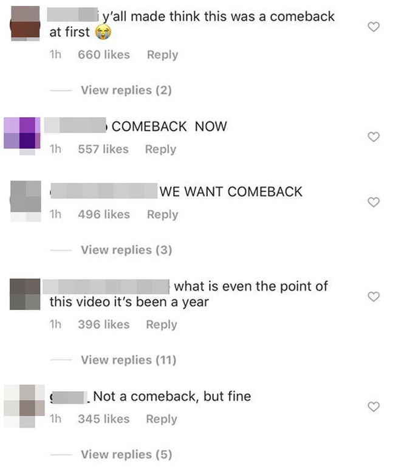Open the 496 likes list
Image resolution: width=401 pixels, height=472 pixels.
(x=104, y=214)
